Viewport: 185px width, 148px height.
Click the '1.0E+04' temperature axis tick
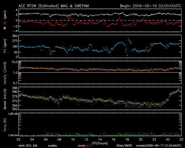(13, 135)
